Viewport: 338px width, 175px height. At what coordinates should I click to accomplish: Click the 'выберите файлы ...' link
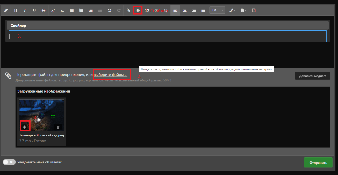coord(111,75)
